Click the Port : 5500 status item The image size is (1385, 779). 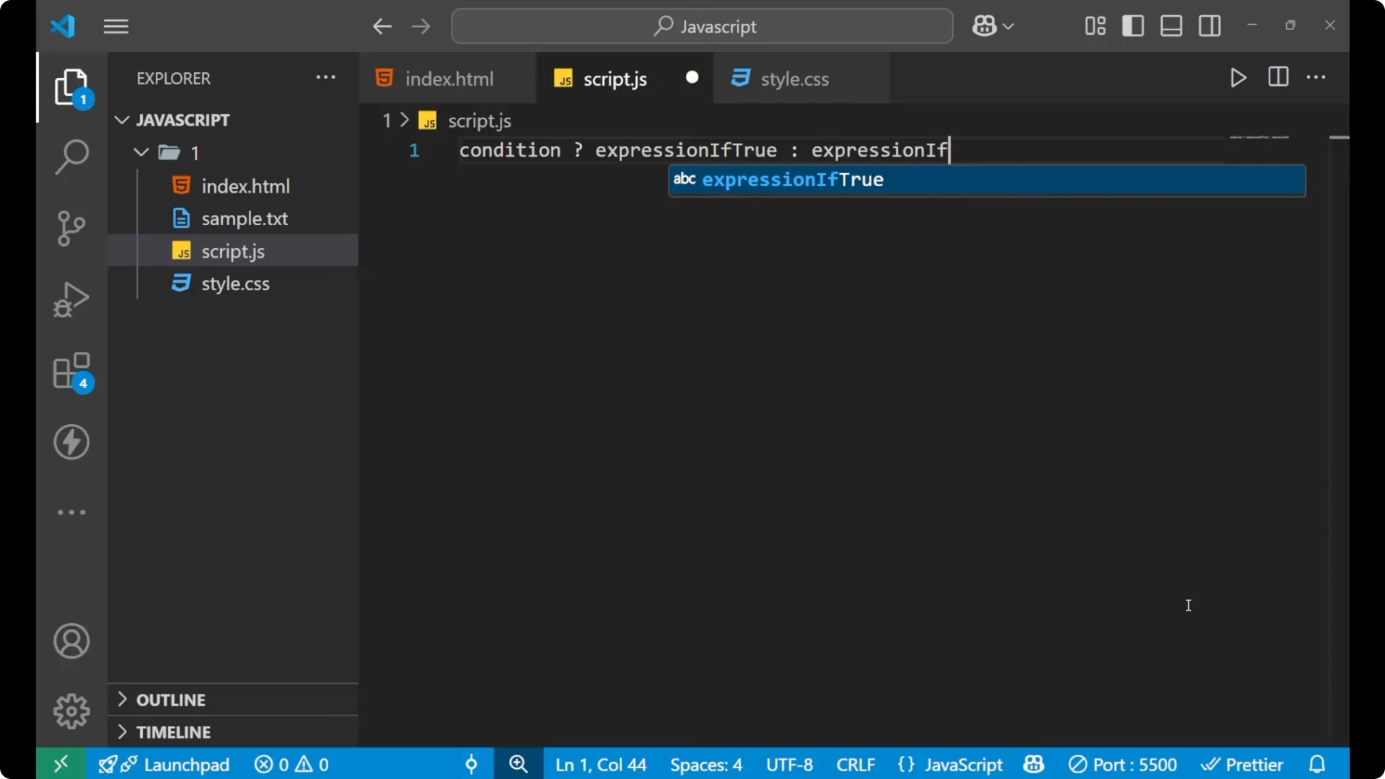point(1122,764)
